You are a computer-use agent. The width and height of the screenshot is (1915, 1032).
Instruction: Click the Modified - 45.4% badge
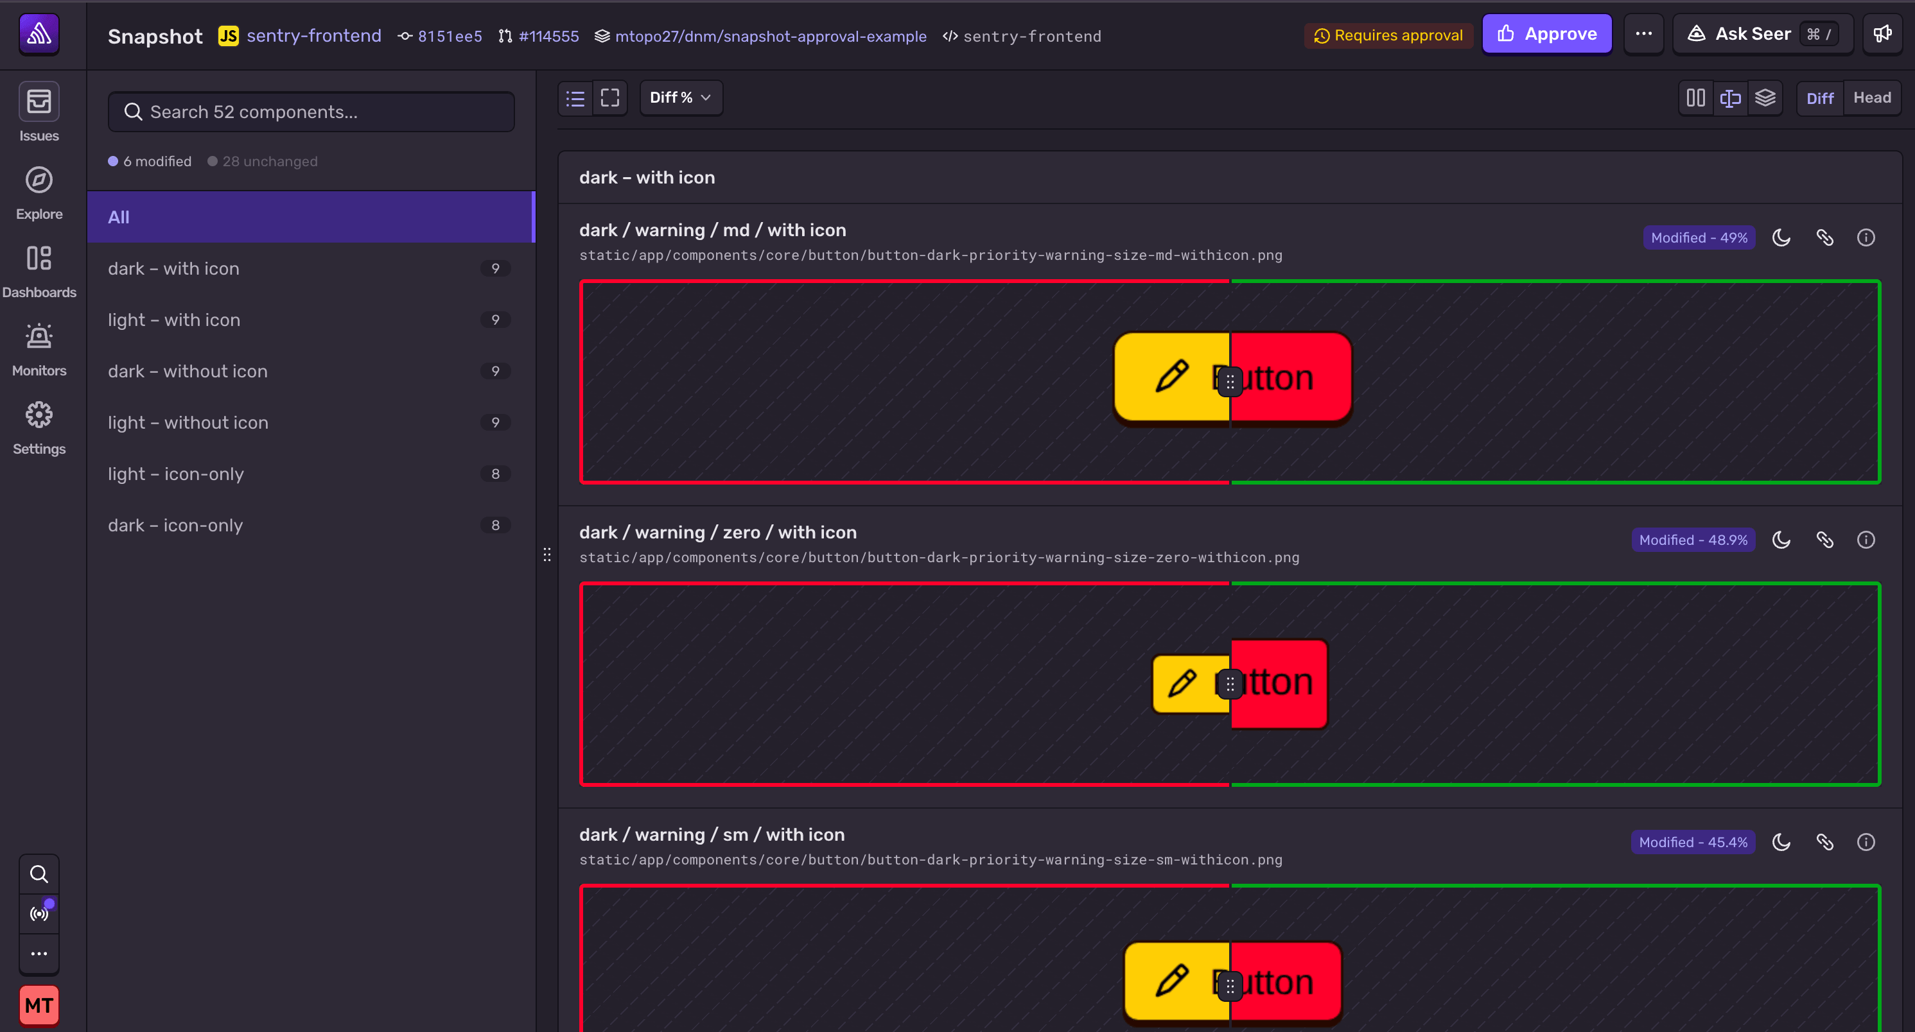pyautogui.click(x=1693, y=843)
